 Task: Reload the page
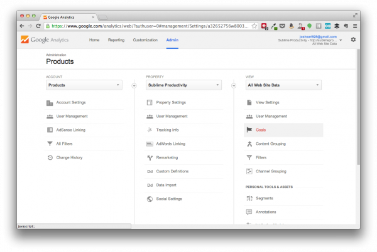pos(38,26)
